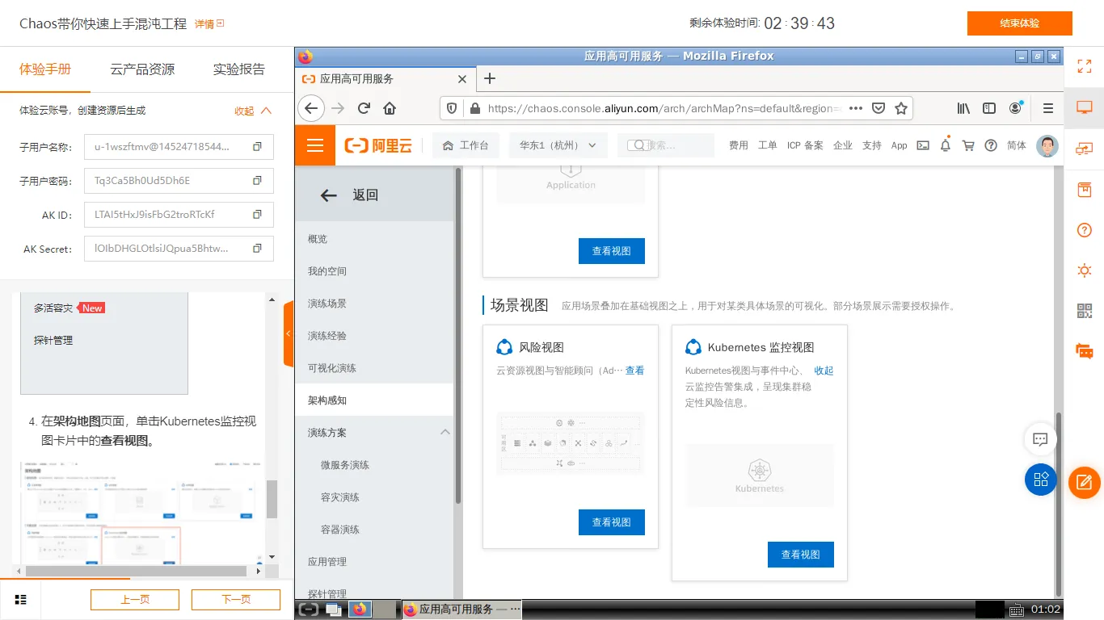The height and width of the screenshot is (620, 1104).
Task: Click the orange edit note floating button
Action: [x=1085, y=483]
